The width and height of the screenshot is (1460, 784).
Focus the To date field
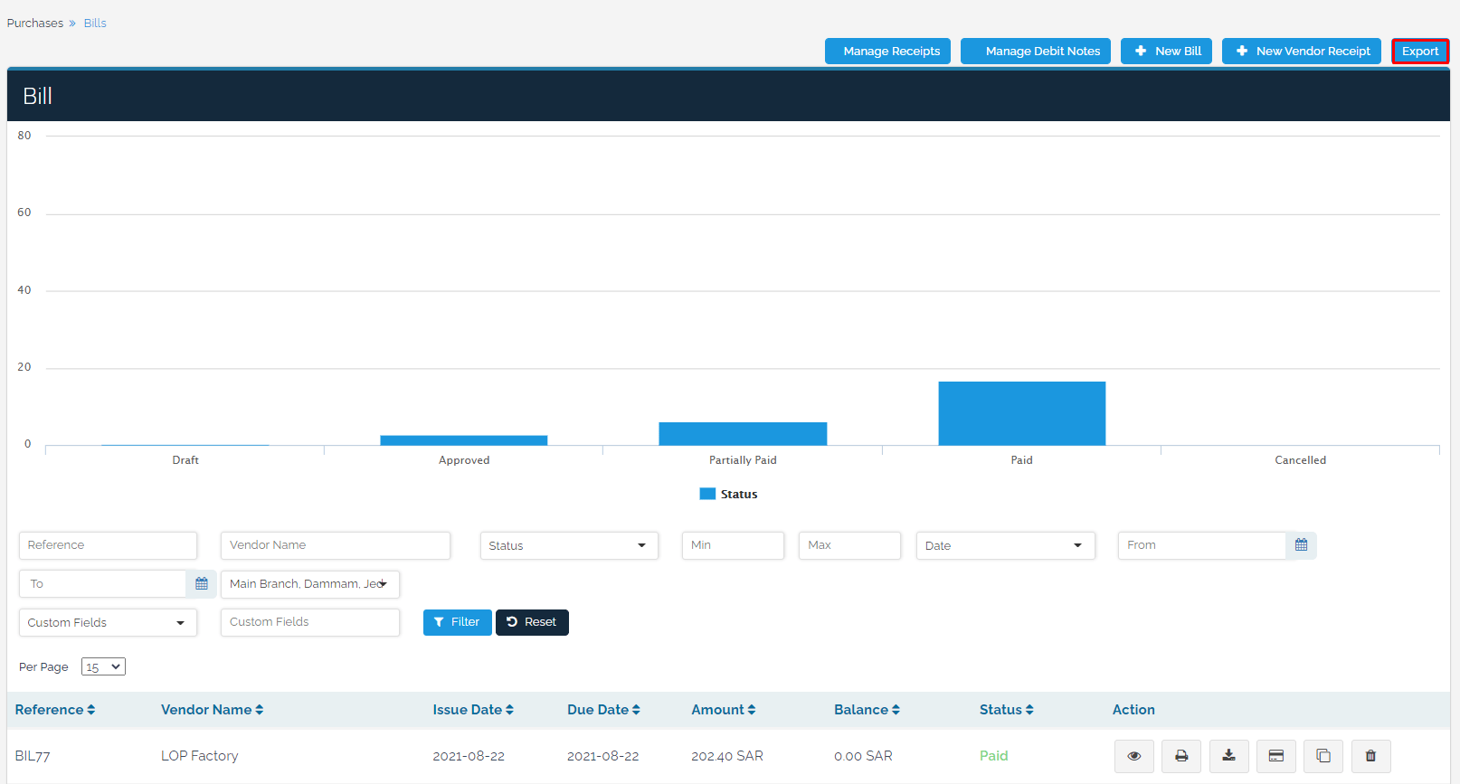(x=102, y=584)
